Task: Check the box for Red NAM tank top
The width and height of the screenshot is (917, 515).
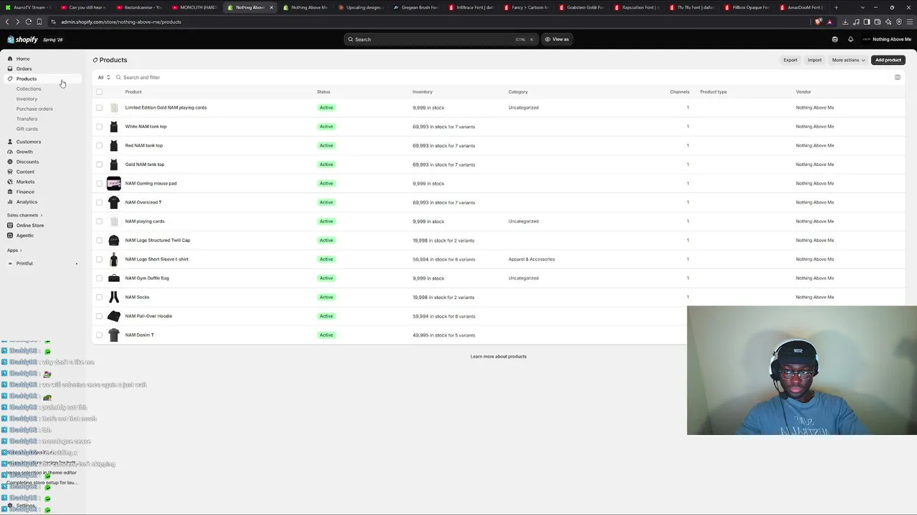Action: 100,145
